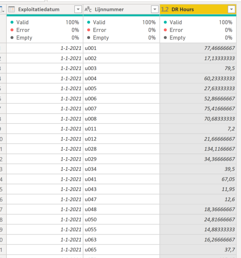Click the cell u002 in Lijnnummer
This screenshot has width=241, height=258.
121,58
